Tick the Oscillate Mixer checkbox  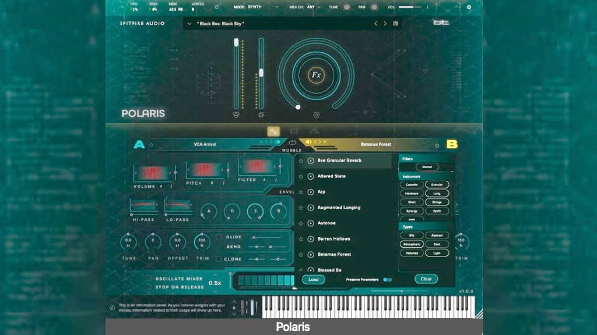coord(149,279)
